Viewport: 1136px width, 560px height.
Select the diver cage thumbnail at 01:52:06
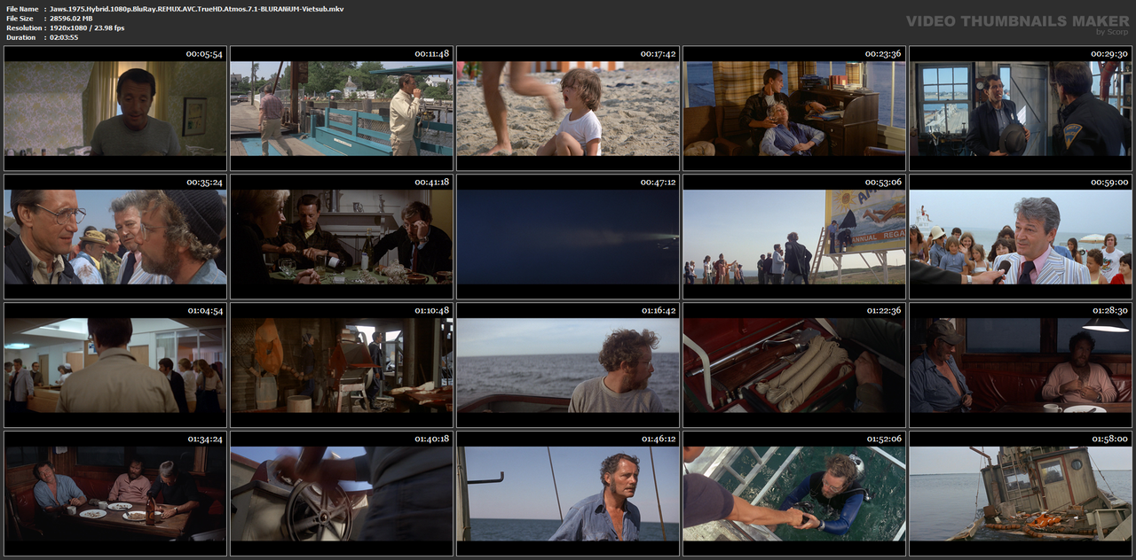click(x=794, y=493)
